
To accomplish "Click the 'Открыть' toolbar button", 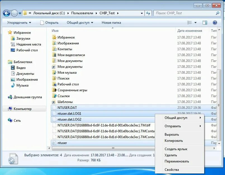I will click(49, 23).
